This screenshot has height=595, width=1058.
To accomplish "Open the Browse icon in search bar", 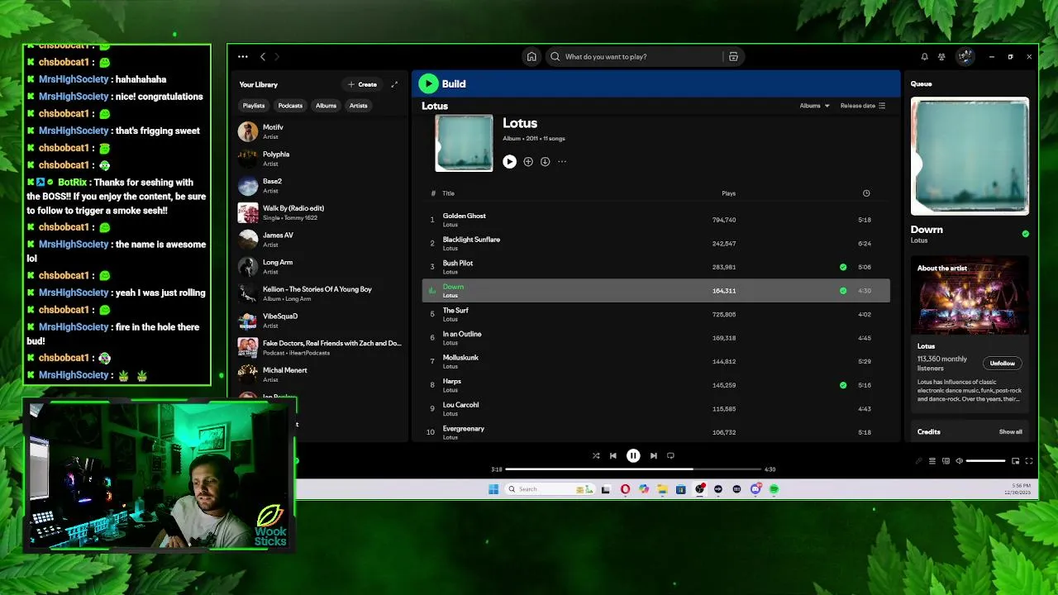I will (x=733, y=57).
